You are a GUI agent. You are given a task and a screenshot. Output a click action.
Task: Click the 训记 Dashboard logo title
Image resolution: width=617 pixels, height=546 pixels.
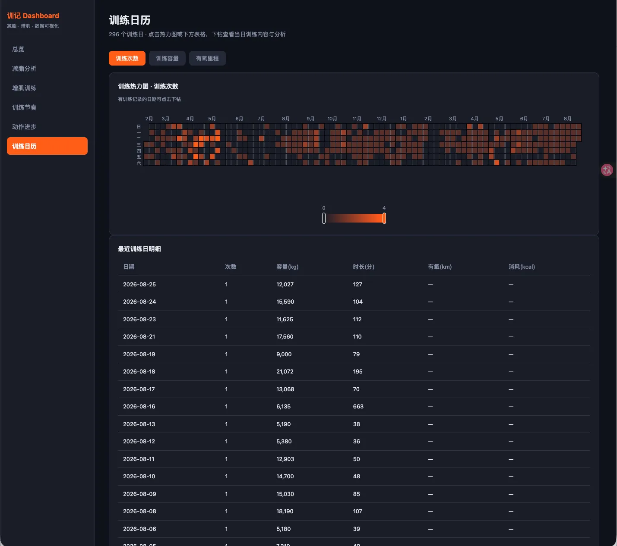pyautogui.click(x=33, y=16)
